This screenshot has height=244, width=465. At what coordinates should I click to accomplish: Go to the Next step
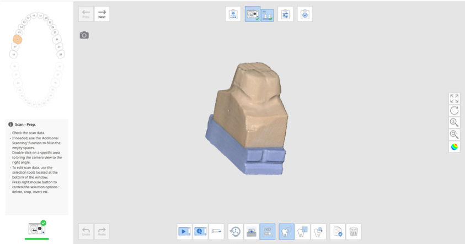click(102, 14)
